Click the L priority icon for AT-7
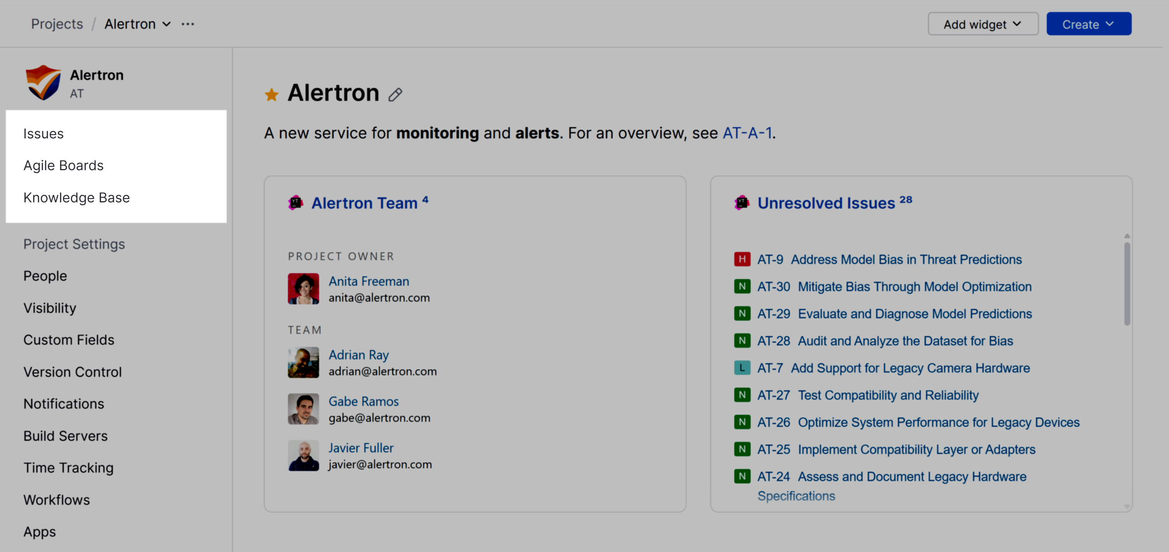1169x552 pixels. click(x=742, y=367)
